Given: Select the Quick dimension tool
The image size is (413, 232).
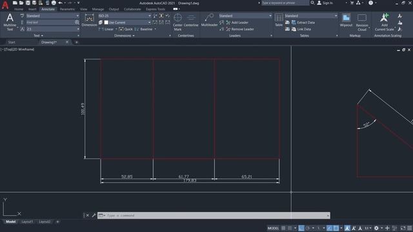Looking at the screenshot, I should pyautogui.click(x=126, y=29).
